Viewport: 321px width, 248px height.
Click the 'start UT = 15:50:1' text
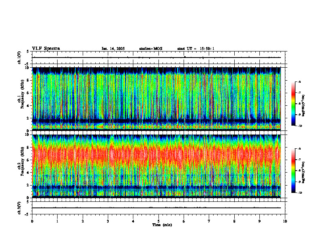[x=196, y=49]
